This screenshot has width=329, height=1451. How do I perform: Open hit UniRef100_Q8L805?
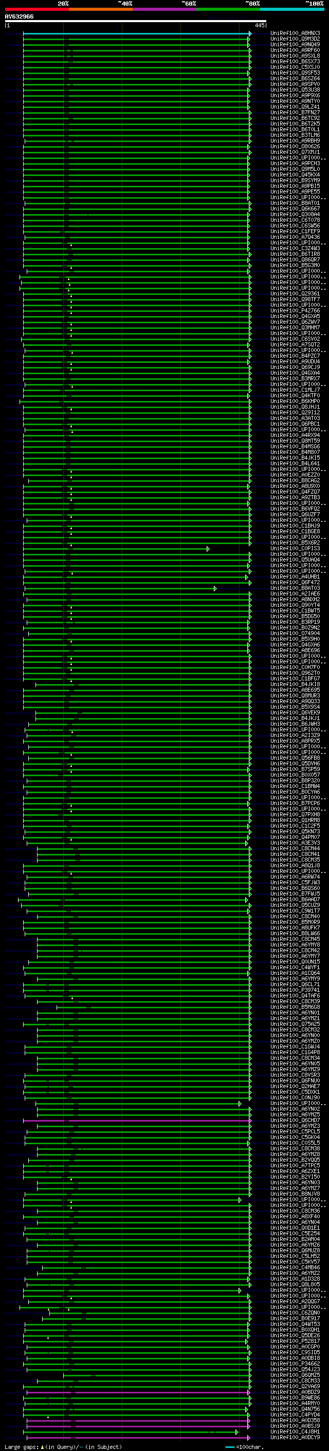(x=295, y=1285)
